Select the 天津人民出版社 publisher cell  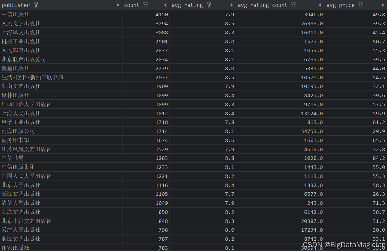click(61, 230)
